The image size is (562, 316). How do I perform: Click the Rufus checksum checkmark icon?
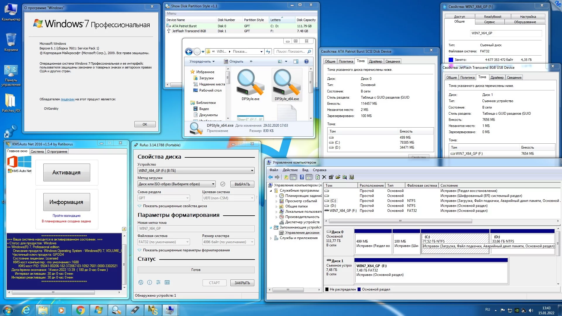[222, 184]
